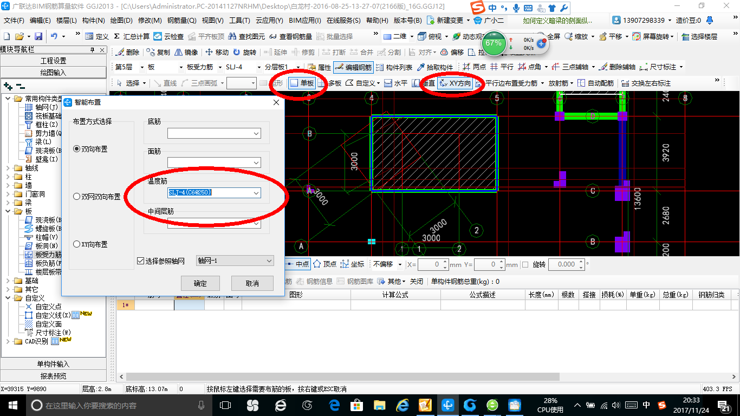Open 文件(F) menu

pos(14,21)
